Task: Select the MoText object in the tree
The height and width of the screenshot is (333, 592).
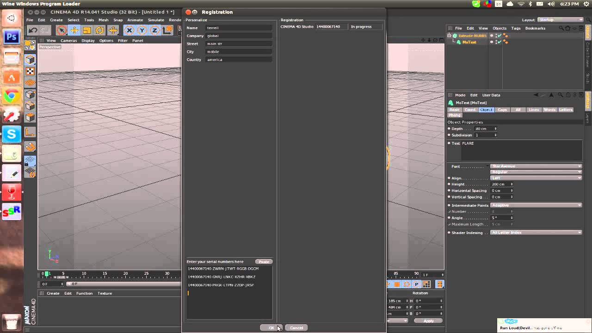Action: 469,42
